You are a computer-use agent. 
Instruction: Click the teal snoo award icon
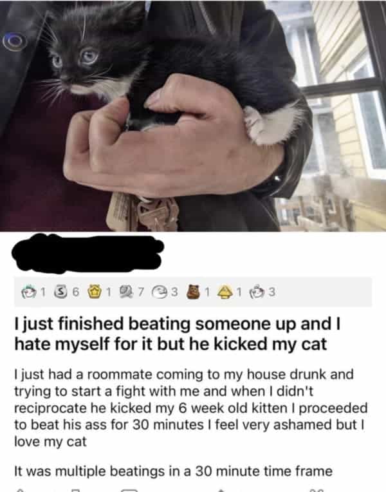[x=28, y=292]
